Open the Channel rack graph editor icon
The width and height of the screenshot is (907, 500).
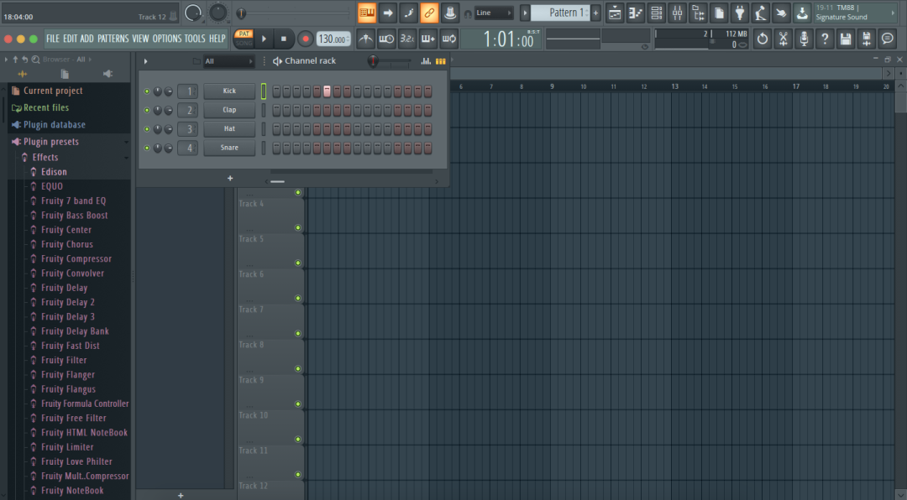(426, 60)
